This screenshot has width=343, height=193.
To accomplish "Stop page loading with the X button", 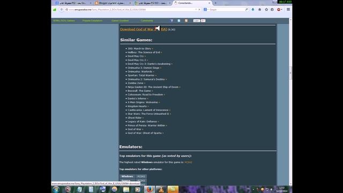I will tap(199, 10).
